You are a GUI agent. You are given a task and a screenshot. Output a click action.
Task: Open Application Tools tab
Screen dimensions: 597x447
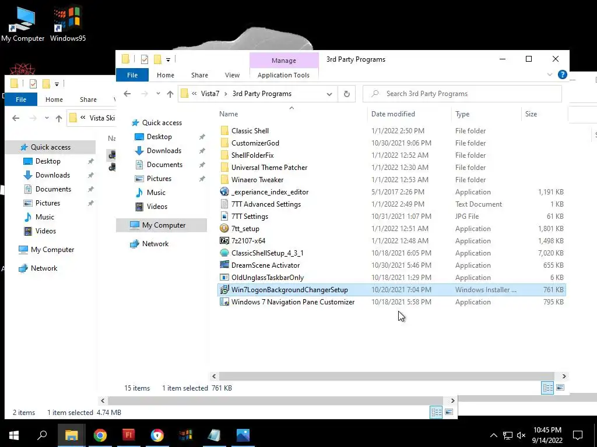[x=284, y=75]
